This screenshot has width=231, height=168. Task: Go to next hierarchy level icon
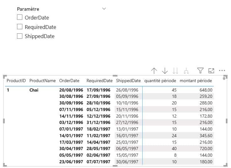tap(176, 71)
